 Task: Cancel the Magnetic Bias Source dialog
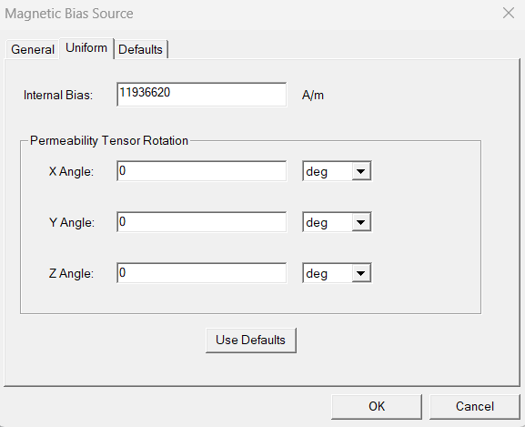point(474,407)
